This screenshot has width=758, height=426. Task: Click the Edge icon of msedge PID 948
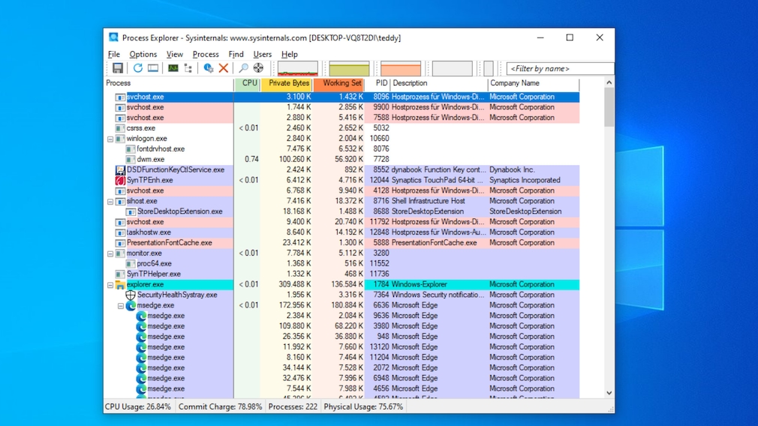tap(140, 337)
